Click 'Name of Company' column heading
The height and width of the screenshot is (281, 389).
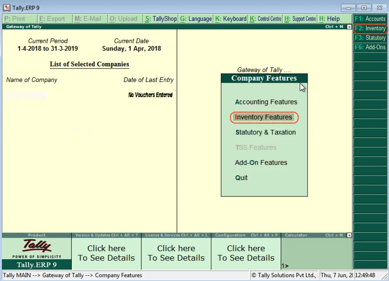32,80
